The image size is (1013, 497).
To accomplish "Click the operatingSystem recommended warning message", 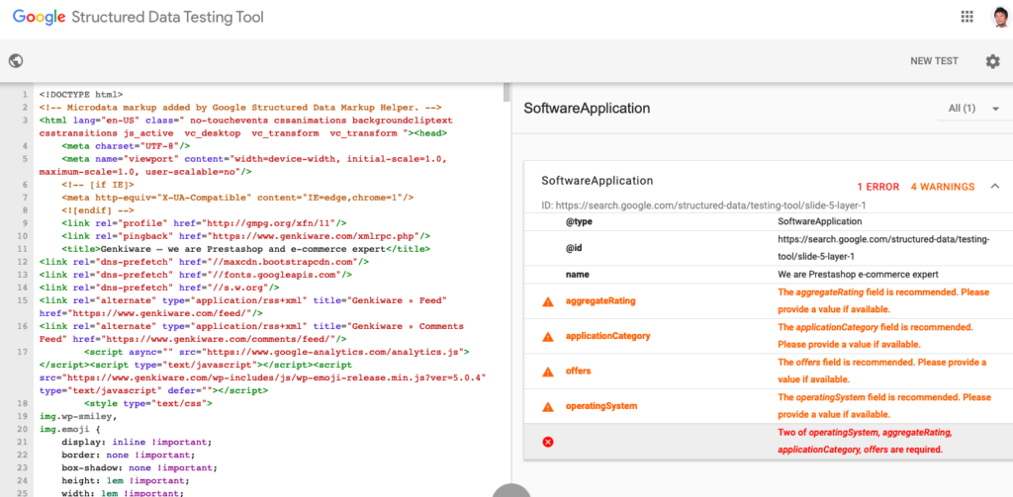I will (x=884, y=405).
